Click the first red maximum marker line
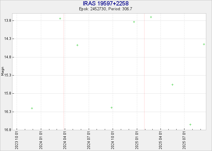This screenshot has height=151, width=212. [x=64, y=72]
